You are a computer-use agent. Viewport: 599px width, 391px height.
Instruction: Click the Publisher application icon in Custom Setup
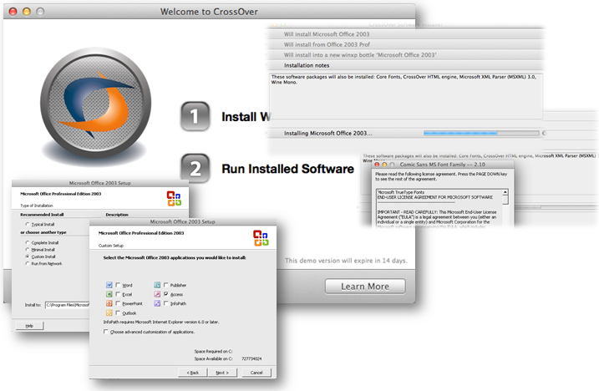click(157, 285)
